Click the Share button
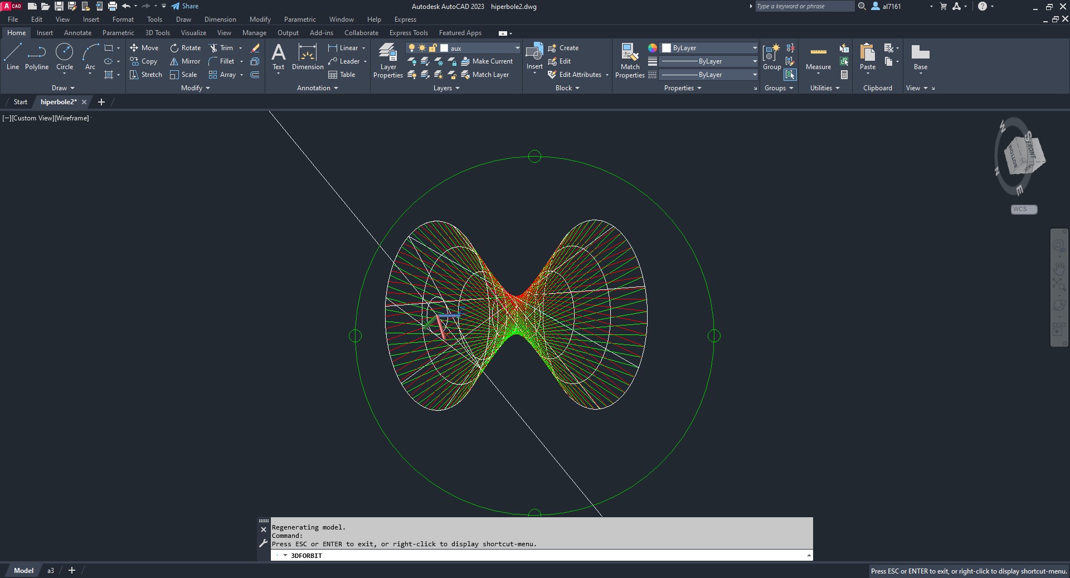The height and width of the screenshot is (578, 1070). (185, 6)
